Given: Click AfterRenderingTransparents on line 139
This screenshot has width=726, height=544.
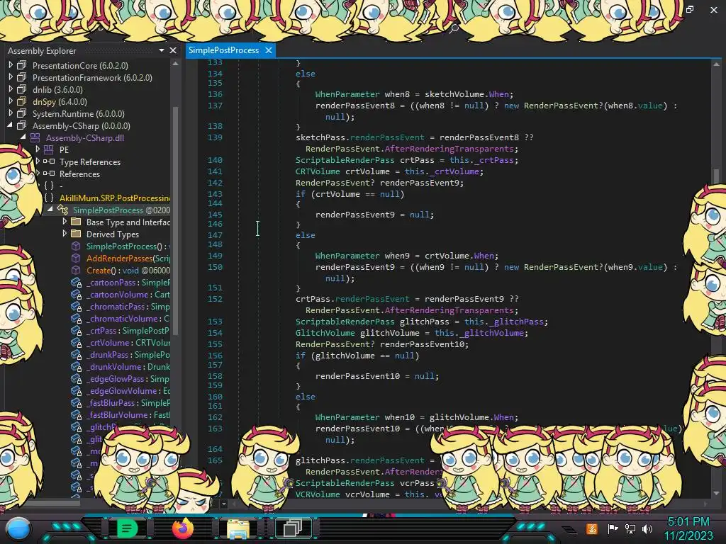Looking at the screenshot, I should [449, 149].
